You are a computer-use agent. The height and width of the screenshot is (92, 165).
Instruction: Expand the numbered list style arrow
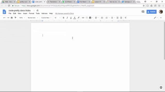pyautogui.click(x=109, y=18)
